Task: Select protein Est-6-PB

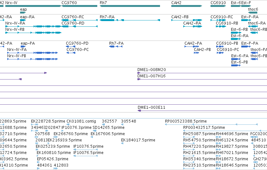Action: pyautogui.click(x=236, y=65)
